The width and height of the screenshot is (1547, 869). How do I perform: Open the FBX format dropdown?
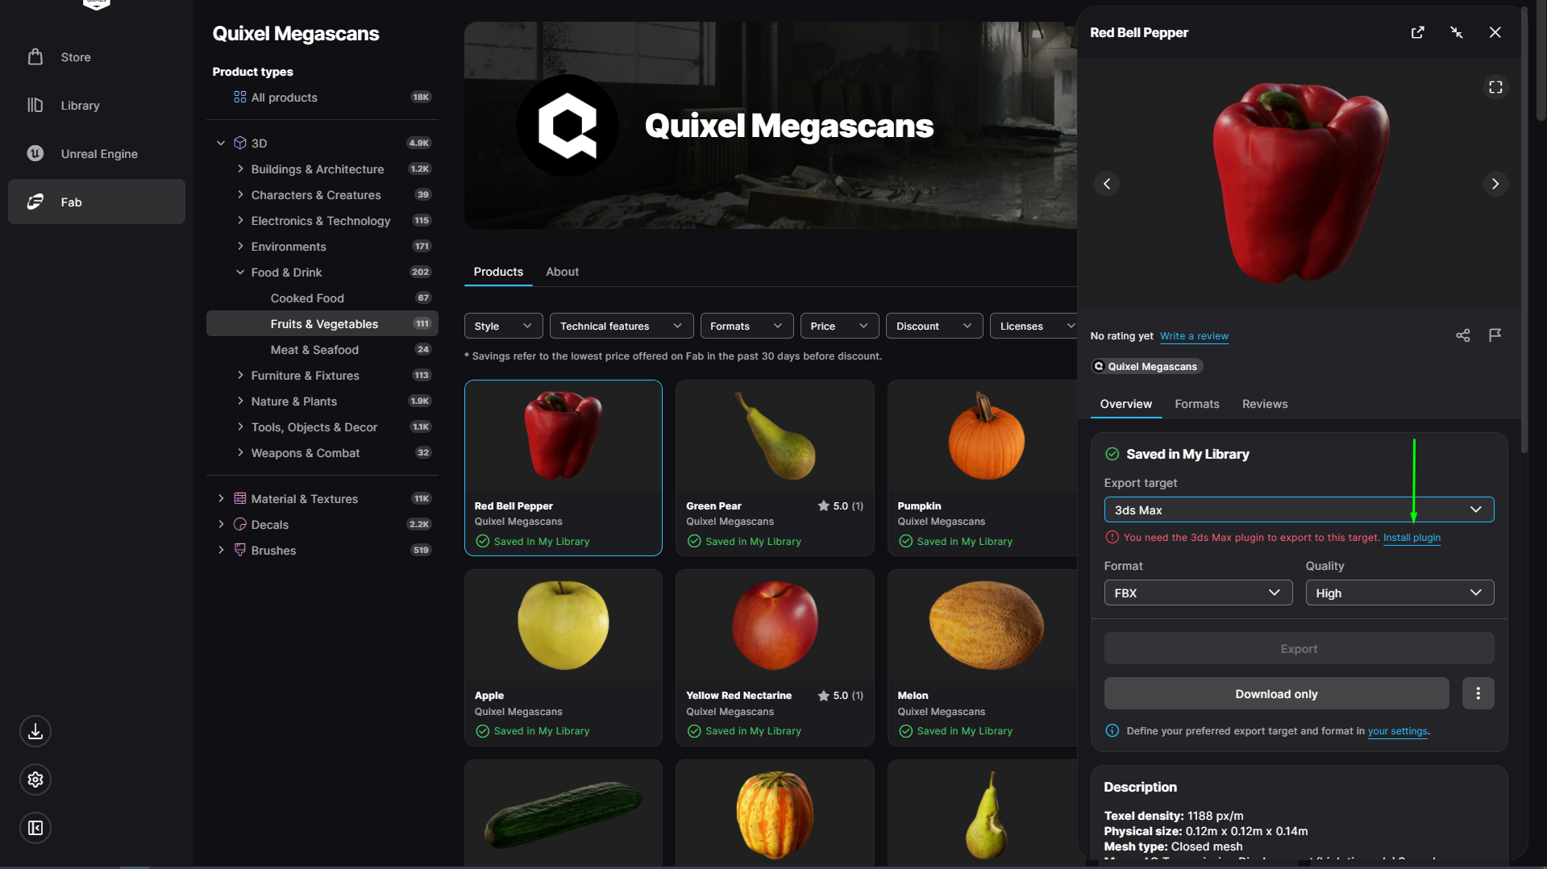(x=1198, y=593)
